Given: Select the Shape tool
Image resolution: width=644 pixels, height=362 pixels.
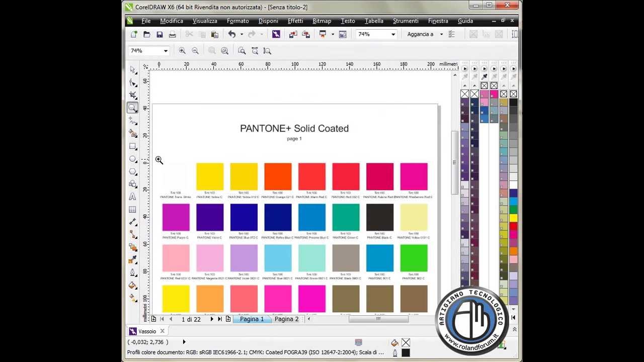Looking at the screenshot, I should (x=133, y=82).
